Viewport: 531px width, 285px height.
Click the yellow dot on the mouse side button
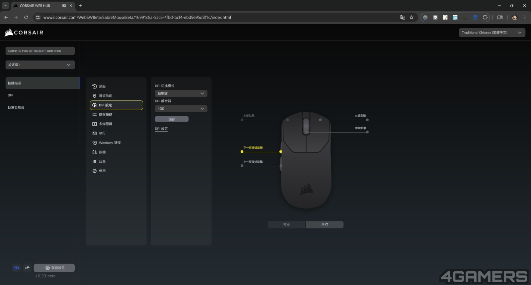click(281, 152)
